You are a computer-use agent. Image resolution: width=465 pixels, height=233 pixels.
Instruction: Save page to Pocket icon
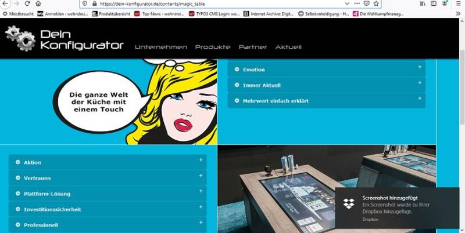(367, 3)
